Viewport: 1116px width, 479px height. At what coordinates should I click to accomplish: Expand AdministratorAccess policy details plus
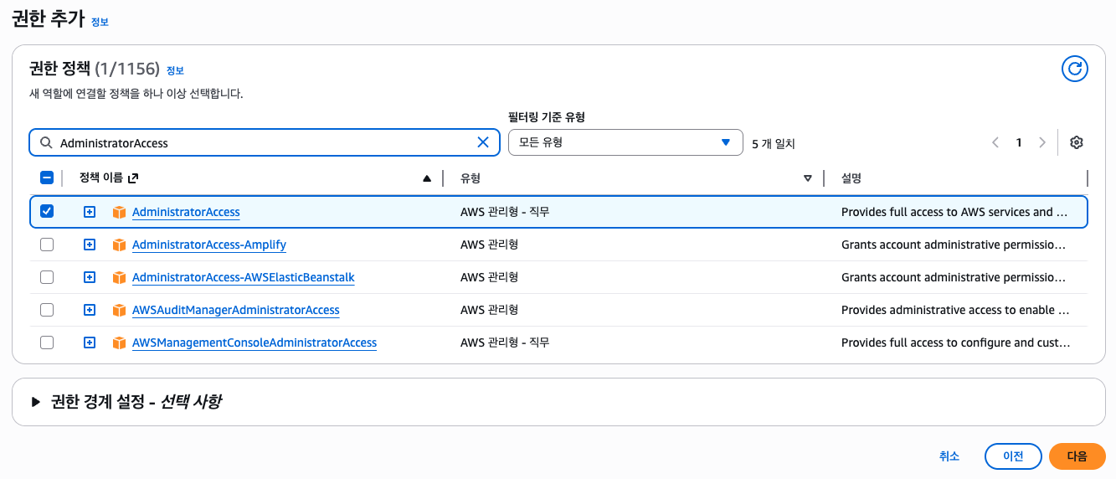point(90,212)
